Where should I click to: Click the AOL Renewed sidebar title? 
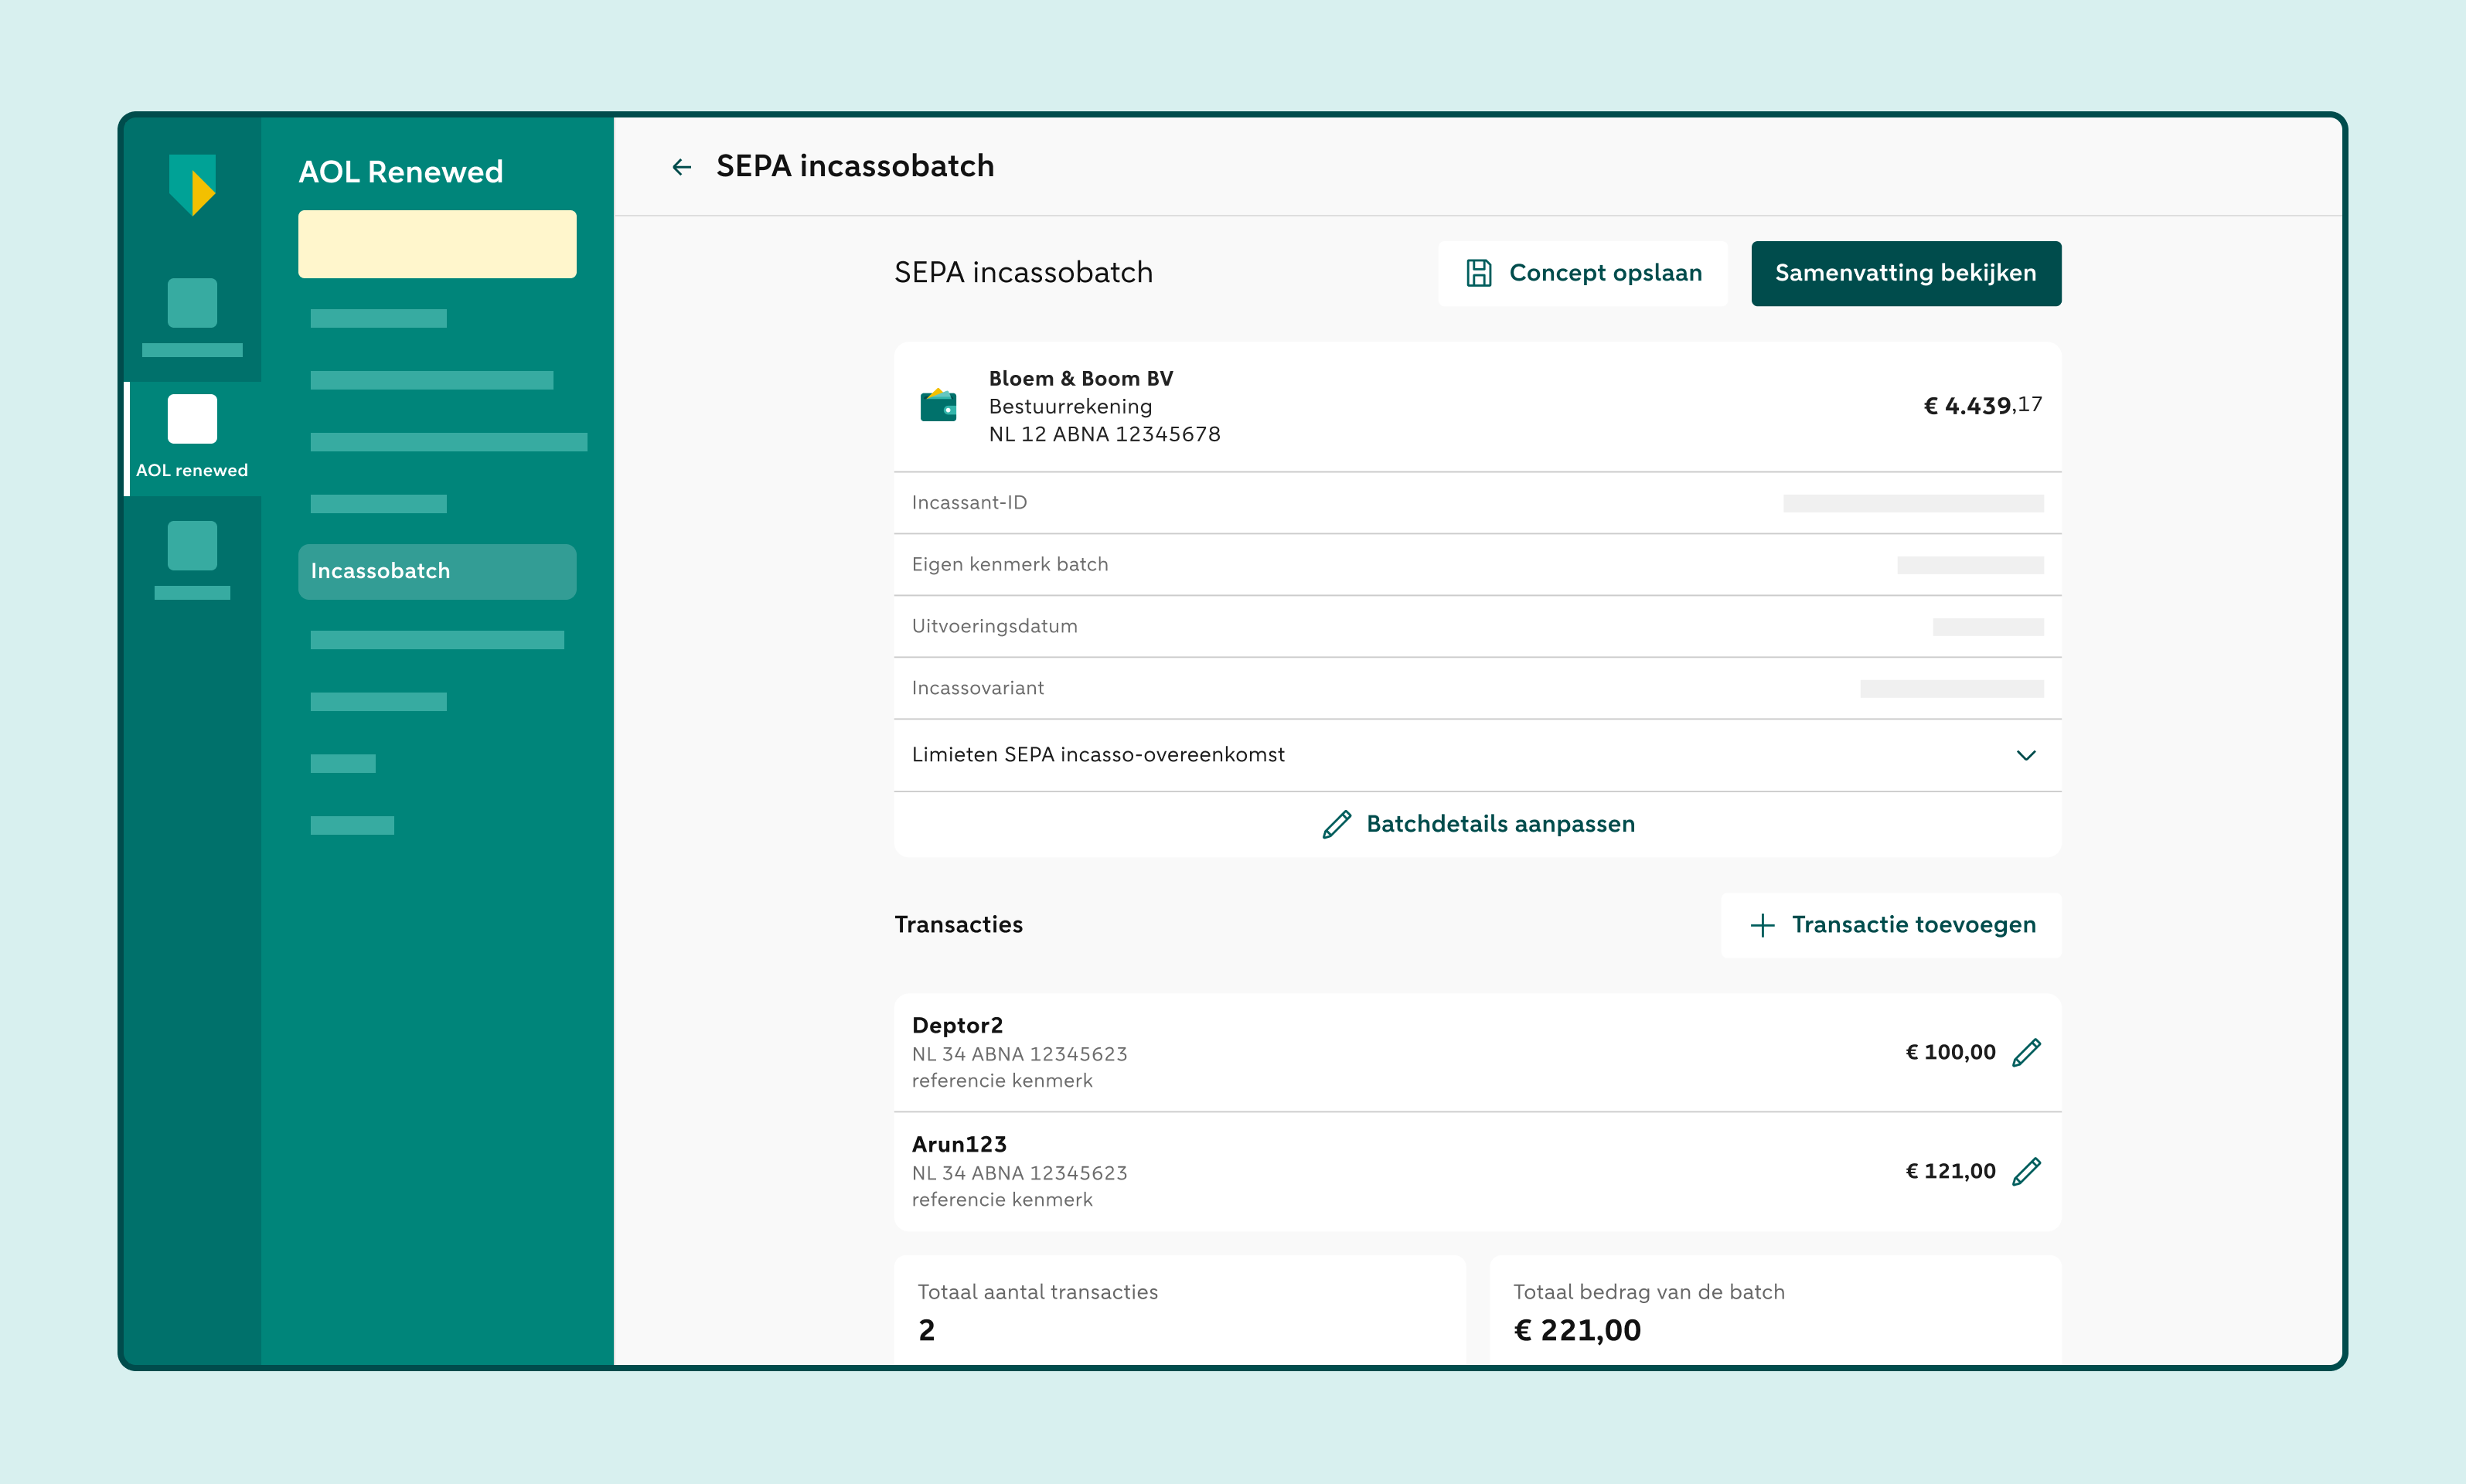(401, 172)
